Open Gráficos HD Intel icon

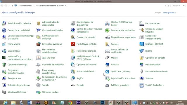[x=141, y=44]
